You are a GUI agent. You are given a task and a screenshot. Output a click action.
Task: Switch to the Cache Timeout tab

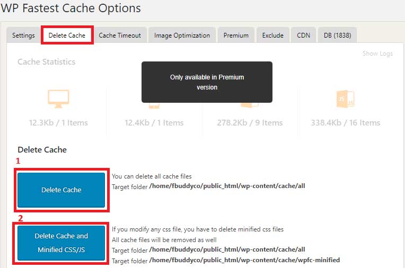(x=120, y=35)
